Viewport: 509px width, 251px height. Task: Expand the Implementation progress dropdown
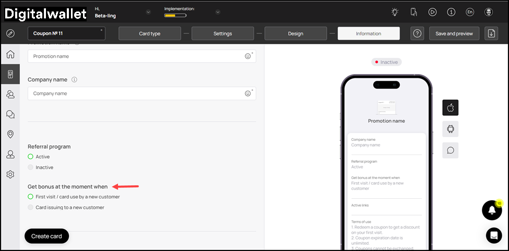click(218, 12)
